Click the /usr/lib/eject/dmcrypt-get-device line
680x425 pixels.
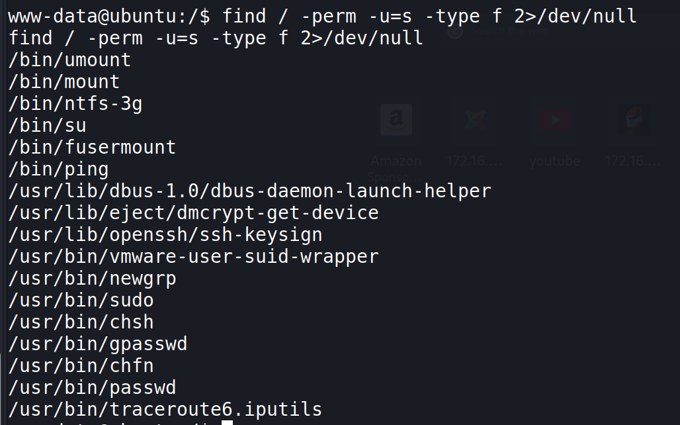(193, 212)
